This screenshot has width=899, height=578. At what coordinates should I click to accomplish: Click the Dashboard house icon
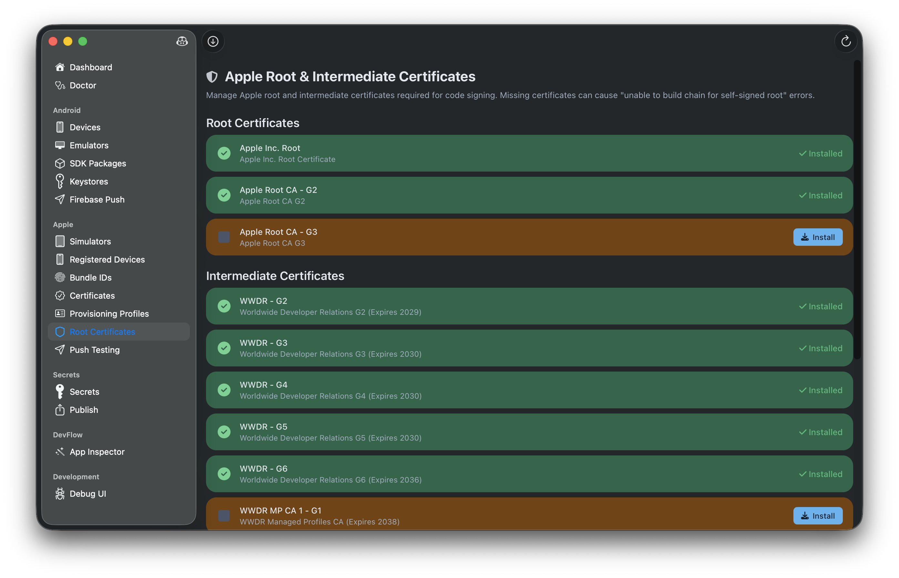(x=60, y=67)
